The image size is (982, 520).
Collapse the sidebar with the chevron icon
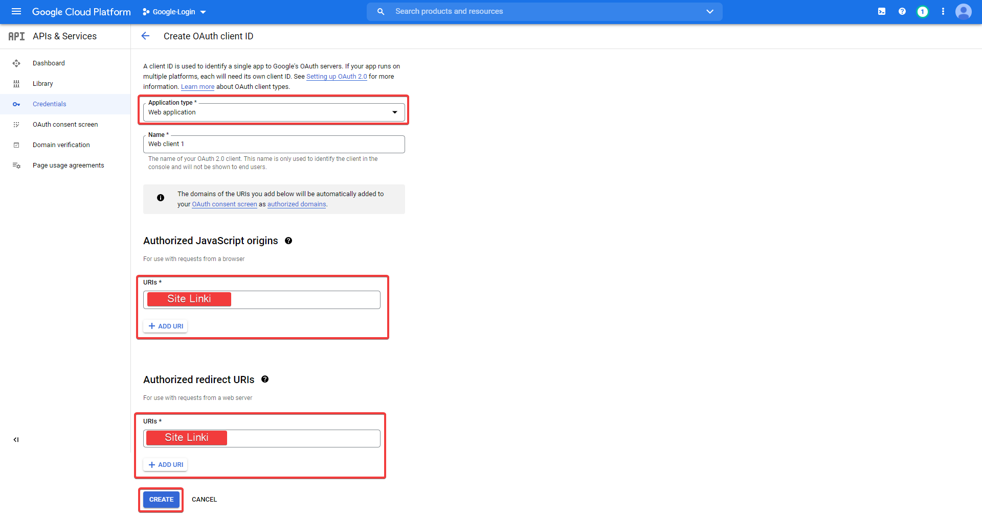click(16, 440)
